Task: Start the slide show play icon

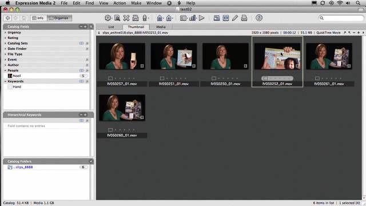Action: pyautogui.click(x=202, y=18)
